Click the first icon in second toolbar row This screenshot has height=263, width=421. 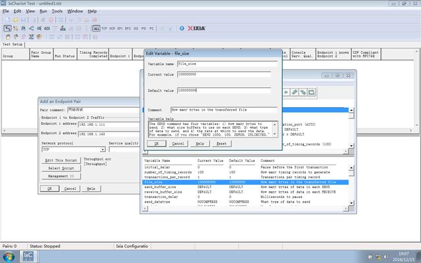6,29
